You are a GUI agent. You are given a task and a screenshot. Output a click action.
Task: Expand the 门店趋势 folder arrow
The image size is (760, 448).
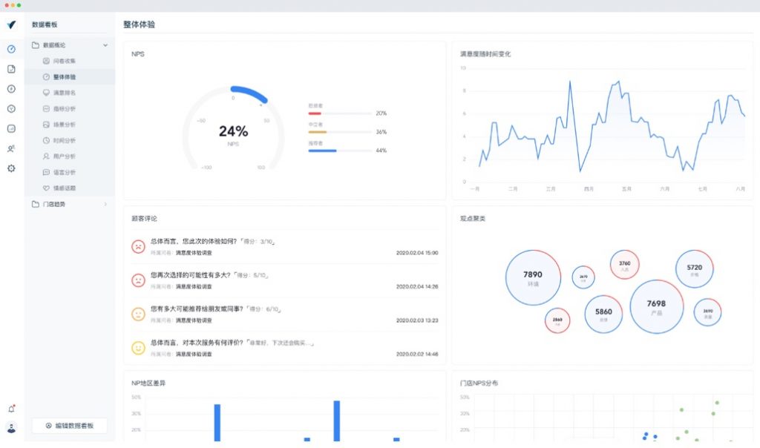click(x=105, y=204)
